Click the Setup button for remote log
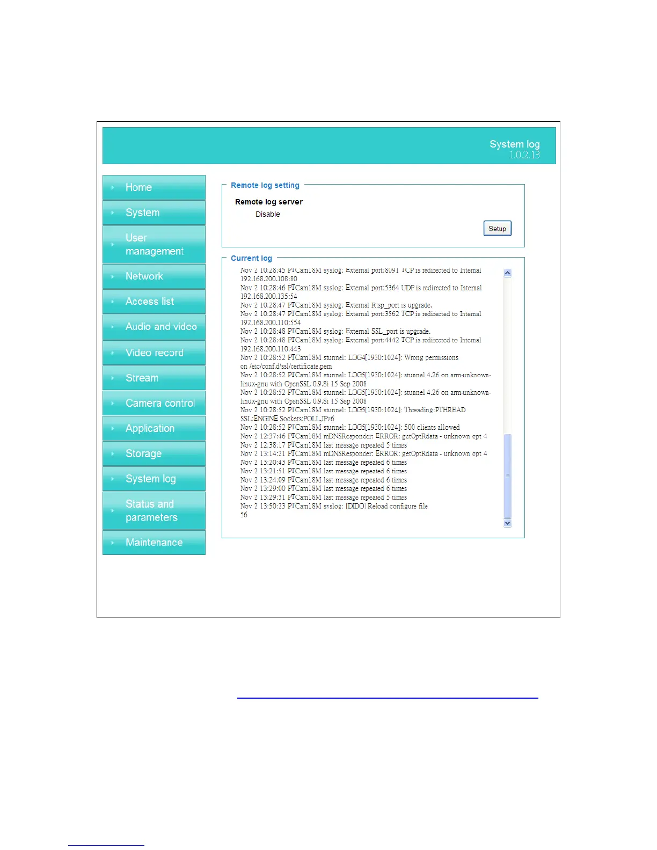 click(498, 229)
